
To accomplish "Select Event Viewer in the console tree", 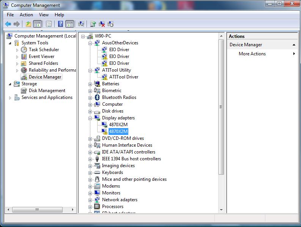I will pos(41,56).
